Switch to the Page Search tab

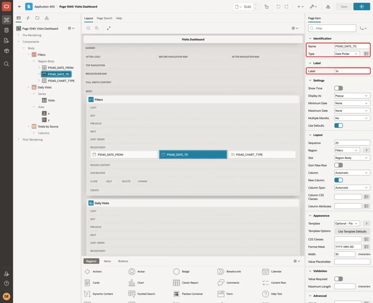(x=104, y=18)
